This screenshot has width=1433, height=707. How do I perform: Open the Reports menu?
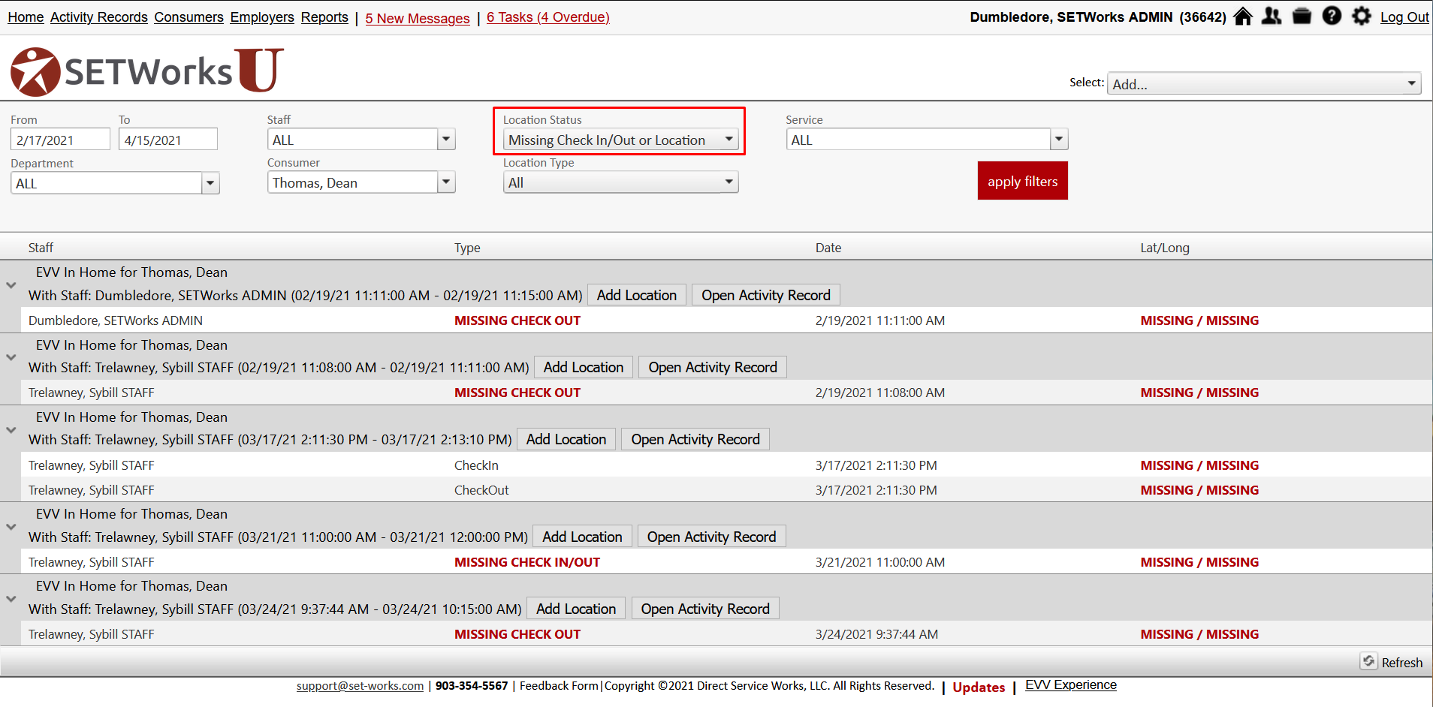[x=324, y=17]
